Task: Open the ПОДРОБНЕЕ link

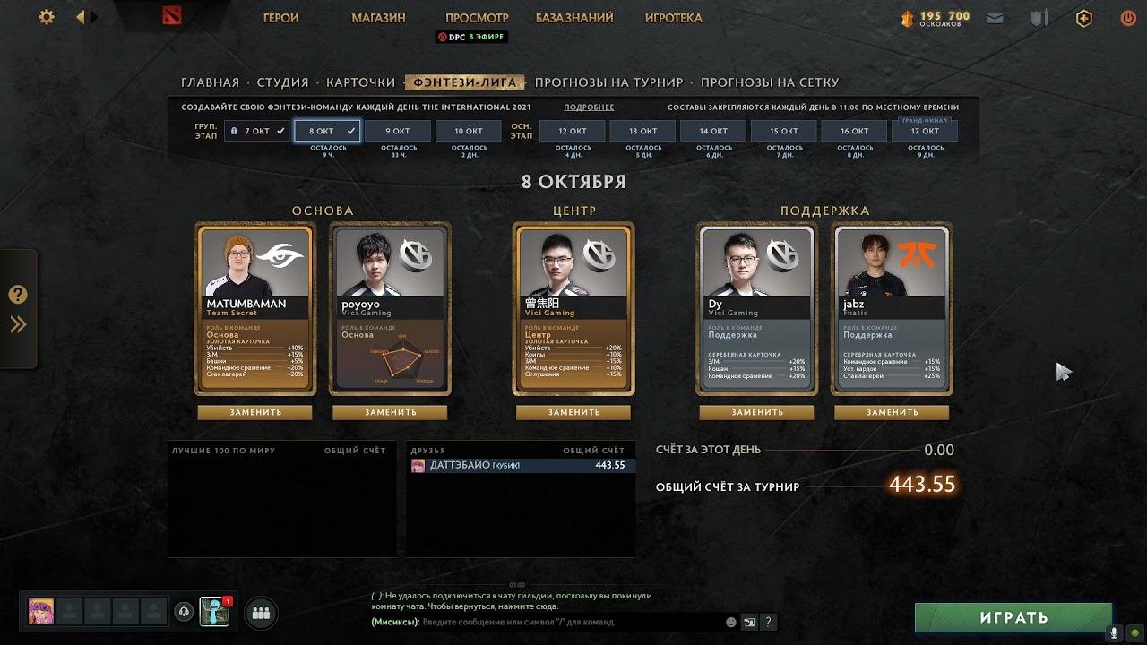Action: pyautogui.click(x=589, y=107)
